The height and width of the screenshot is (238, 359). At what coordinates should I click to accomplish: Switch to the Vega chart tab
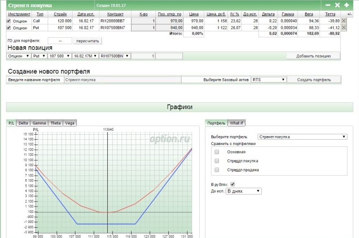(70, 123)
